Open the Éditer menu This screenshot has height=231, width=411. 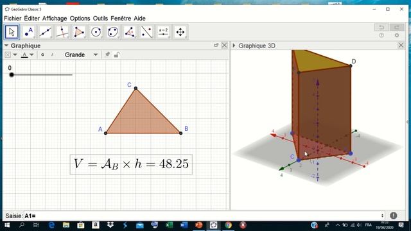tap(31, 19)
